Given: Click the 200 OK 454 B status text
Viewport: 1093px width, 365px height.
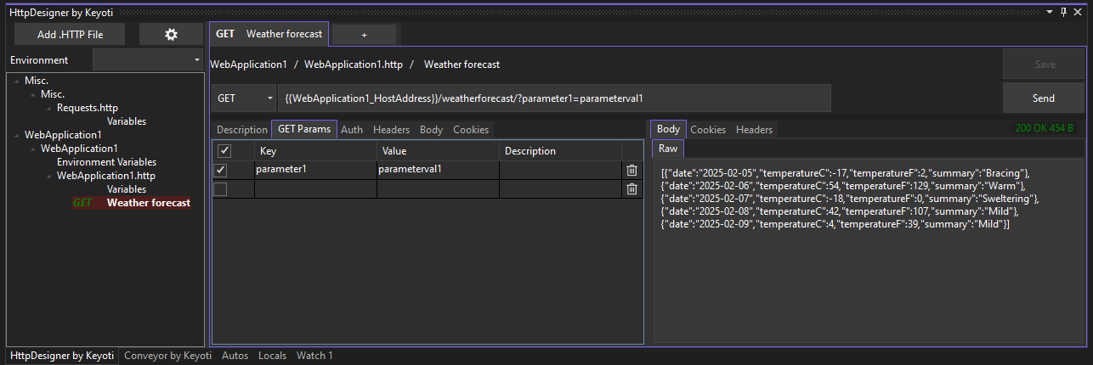Looking at the screenshot, I should coord(1044,128).
